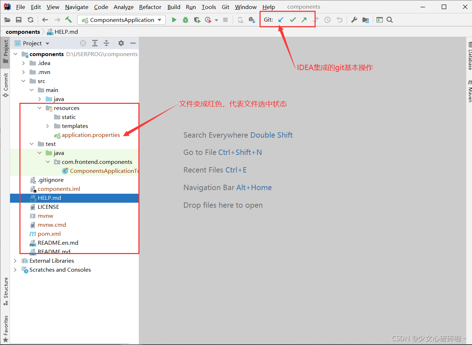Hide the Project panel with the minus icon

coord(133,43)
